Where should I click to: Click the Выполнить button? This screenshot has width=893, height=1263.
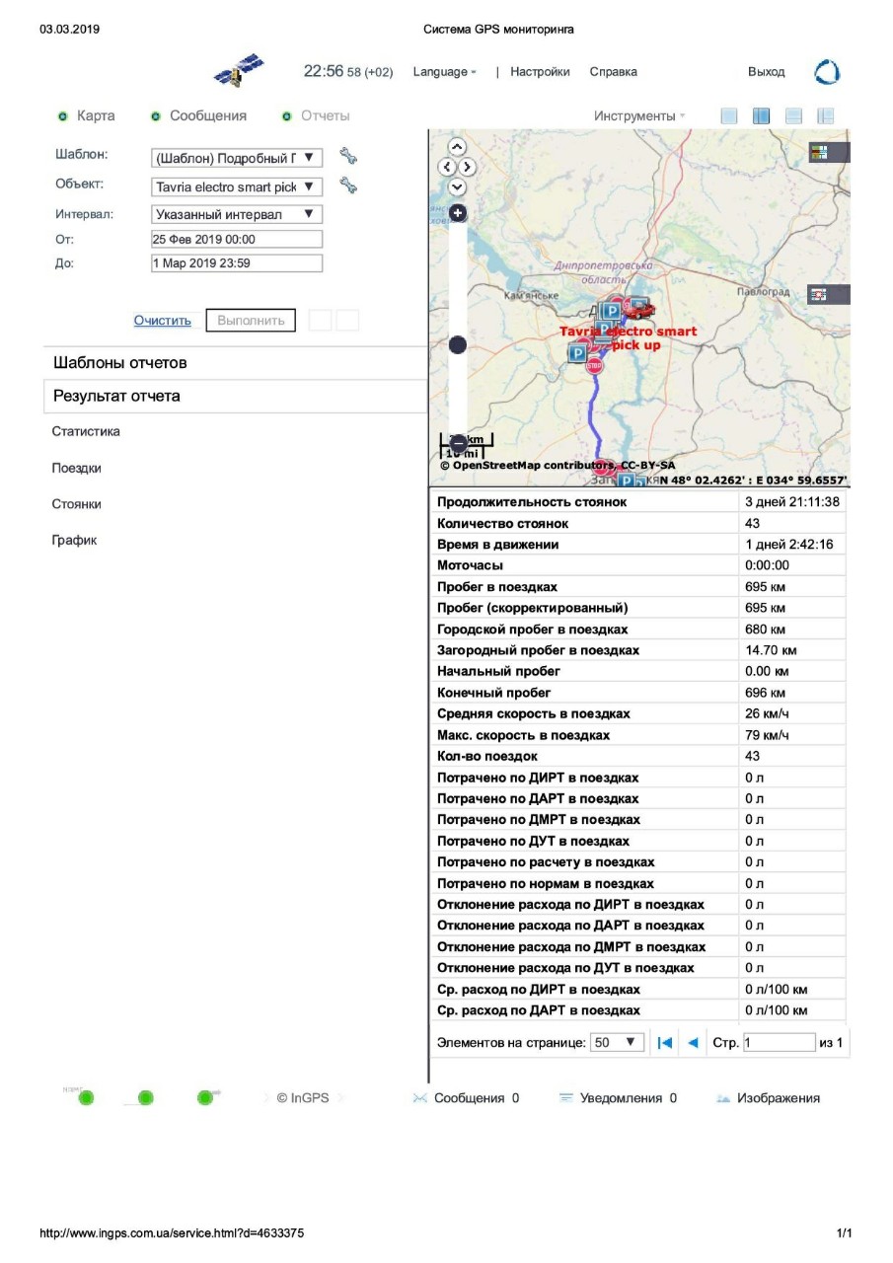(x=251, y=321)
